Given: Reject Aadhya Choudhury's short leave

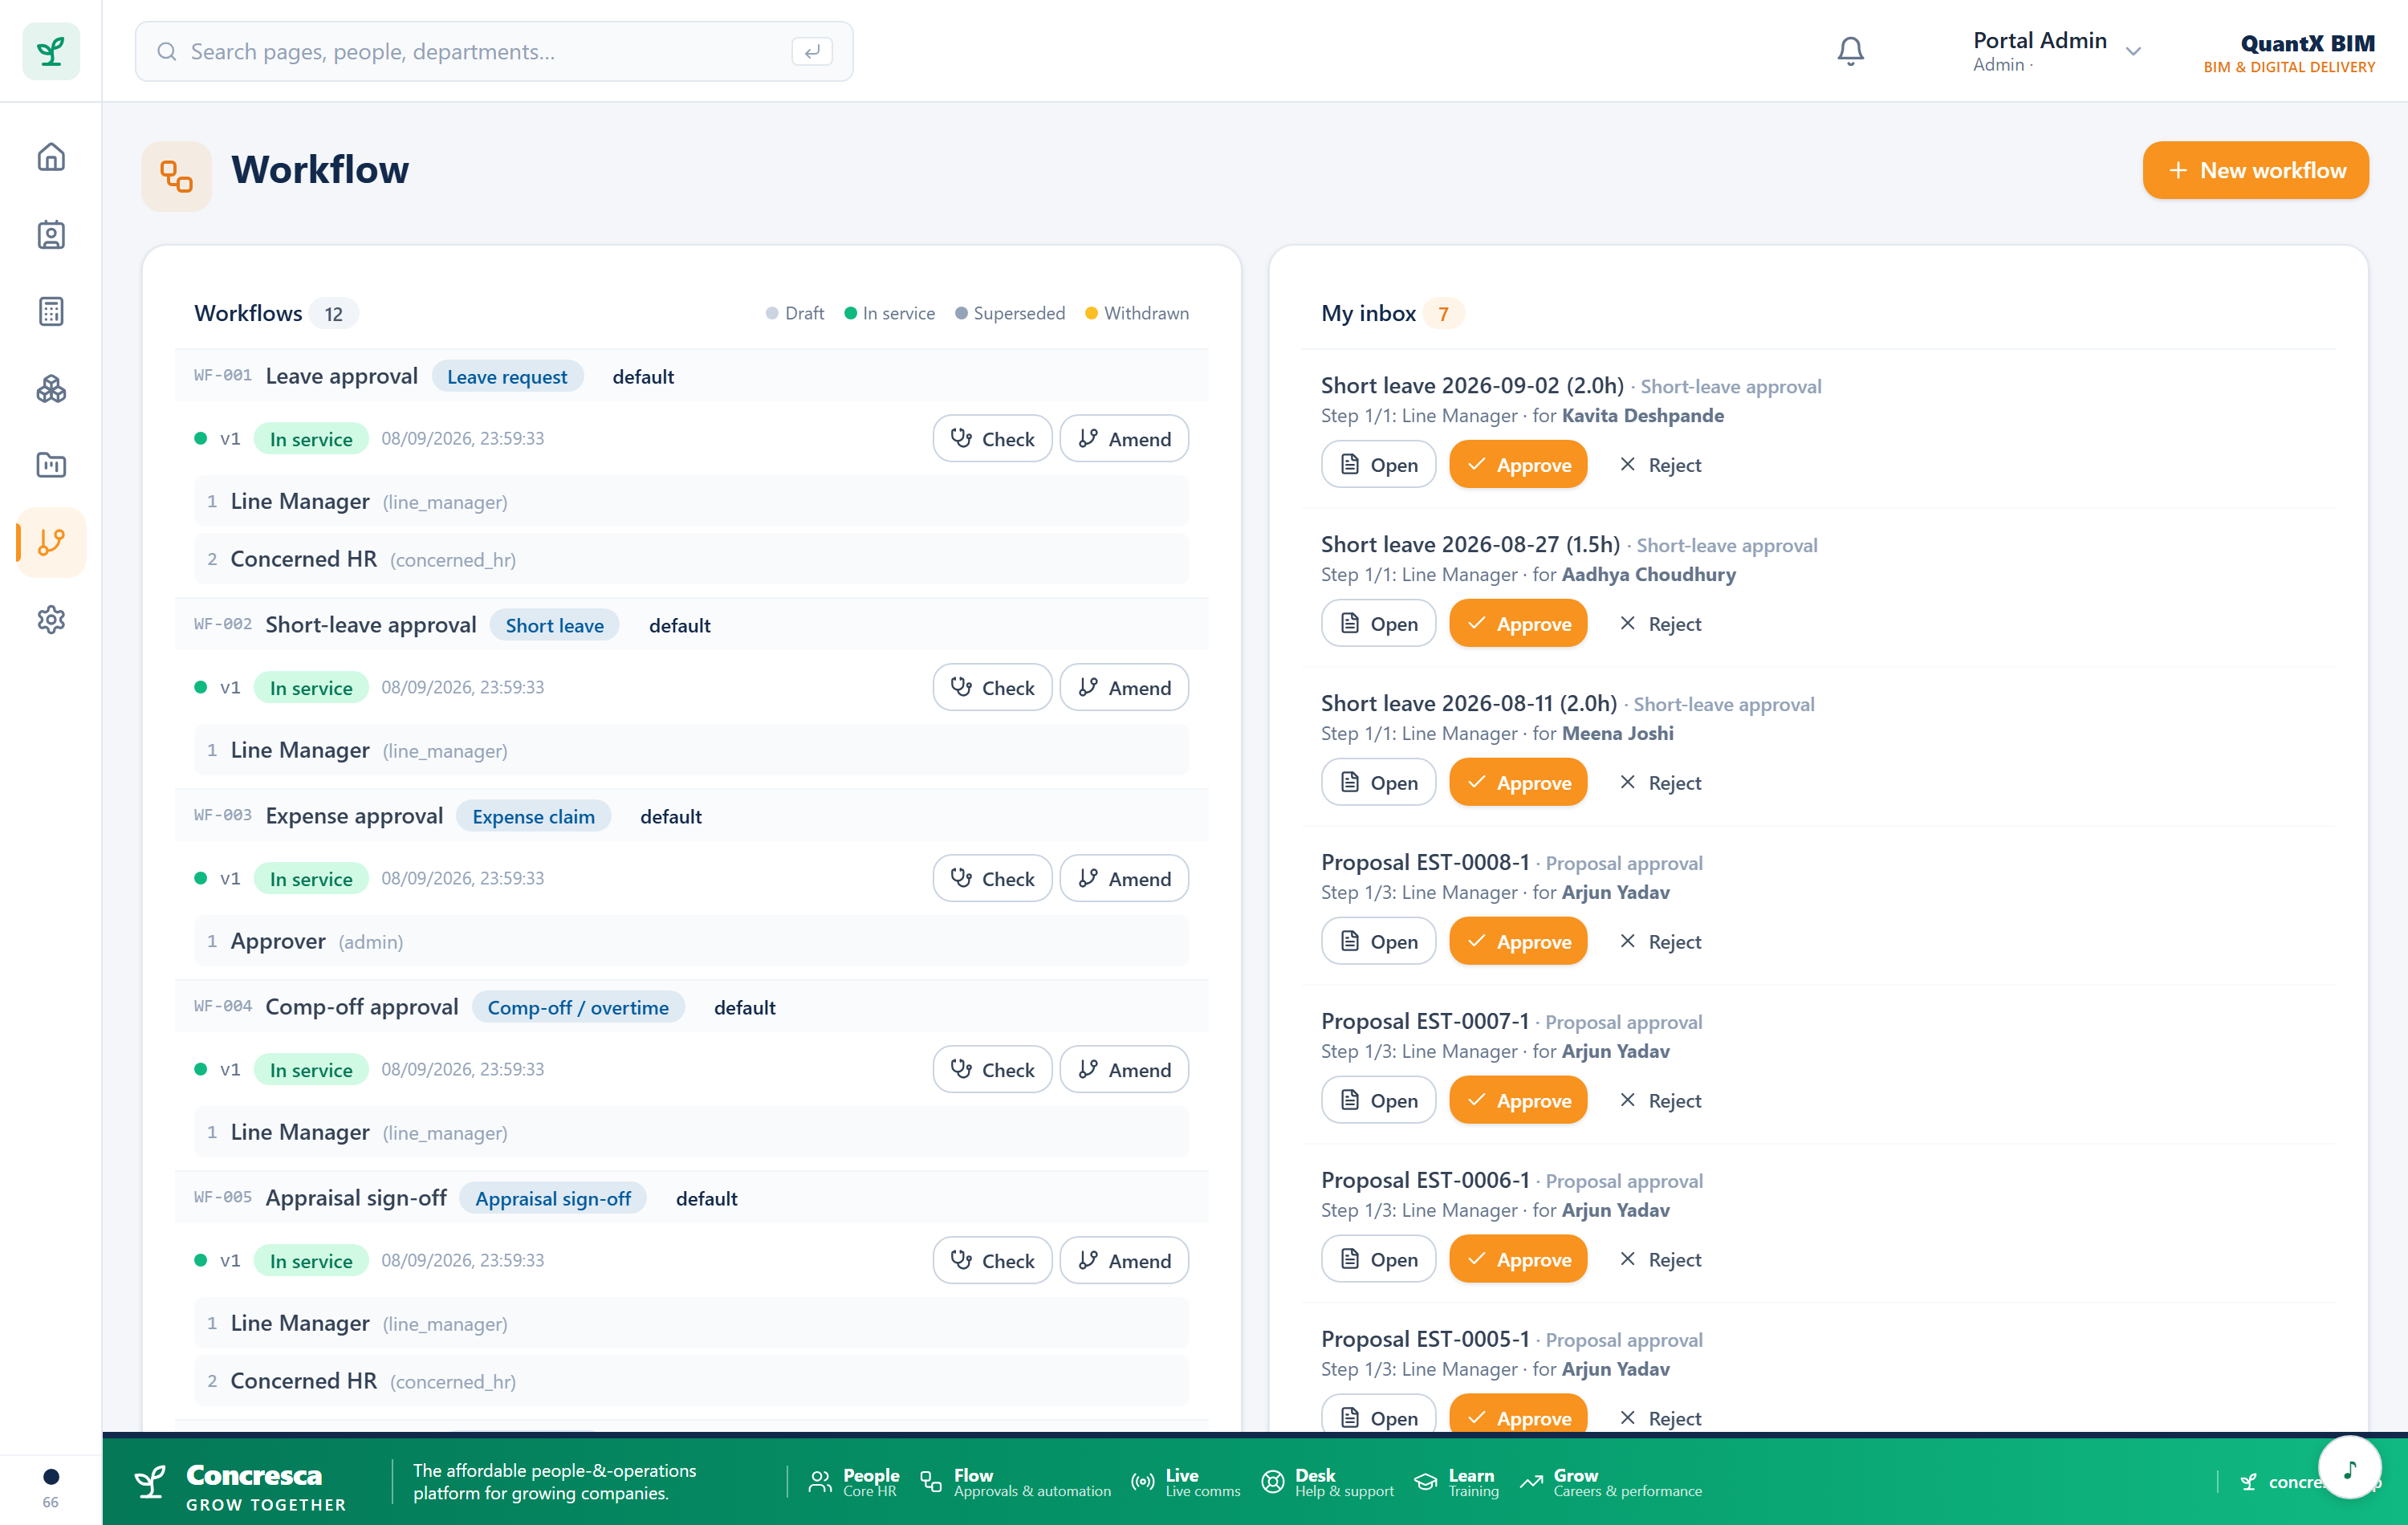Looking at the screenshot, I should pos(1660,623).
